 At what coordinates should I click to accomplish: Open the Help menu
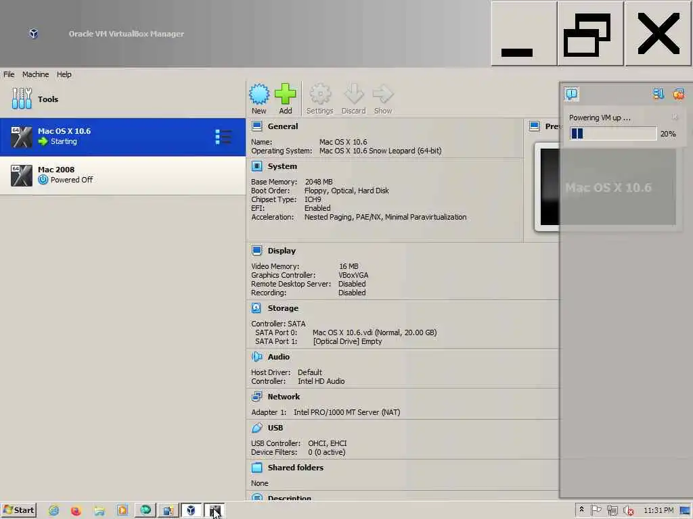pos(64,74)
